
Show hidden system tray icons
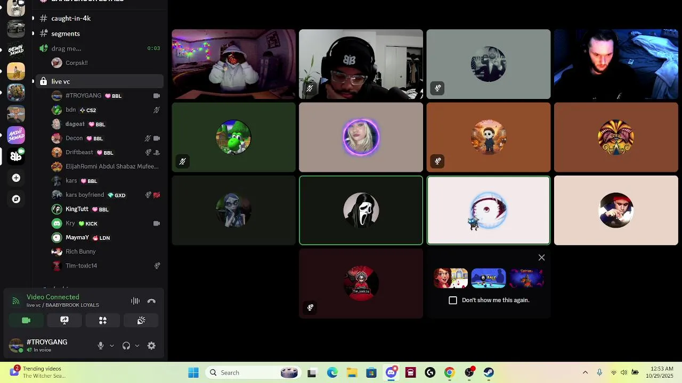(585, 372)
